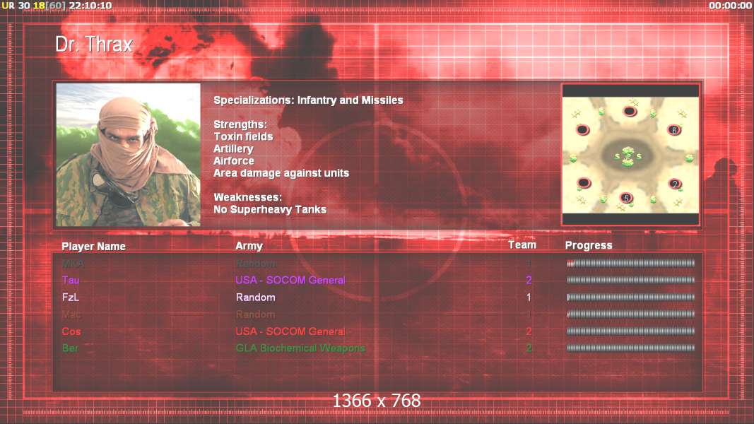
Task: Click start position 6 on the minimap
Action: tap(674, 130)
